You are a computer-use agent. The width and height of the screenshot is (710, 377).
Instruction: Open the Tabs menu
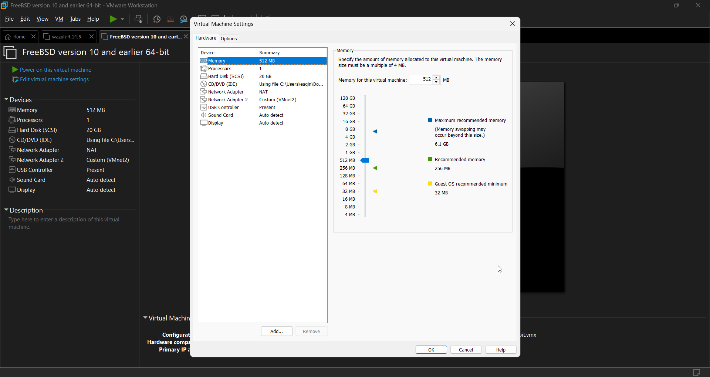75,19
